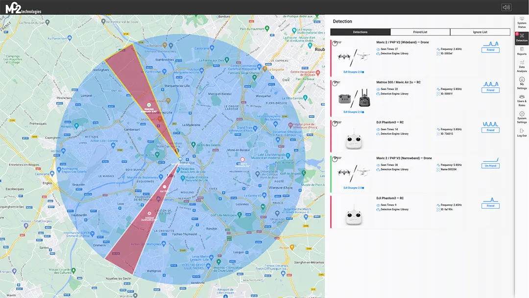Screen dimensions: 529x298
Task: Click 'Frequency: 5.8GHz' on Matrice 300 row
Action: pyautogui.click(x=451, y=89)
